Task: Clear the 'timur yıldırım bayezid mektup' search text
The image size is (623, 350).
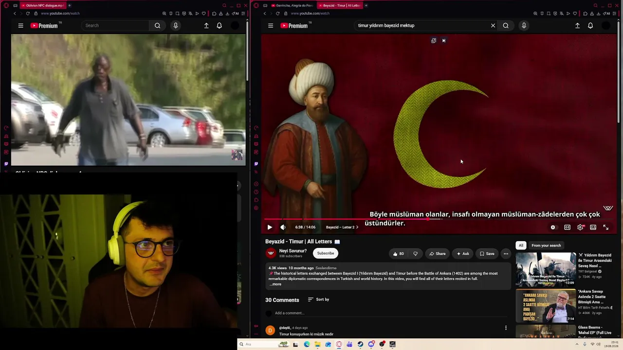Action: [493, 26]
